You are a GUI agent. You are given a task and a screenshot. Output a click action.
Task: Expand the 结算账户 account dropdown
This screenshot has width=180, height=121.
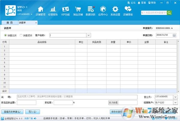[175, 103]
